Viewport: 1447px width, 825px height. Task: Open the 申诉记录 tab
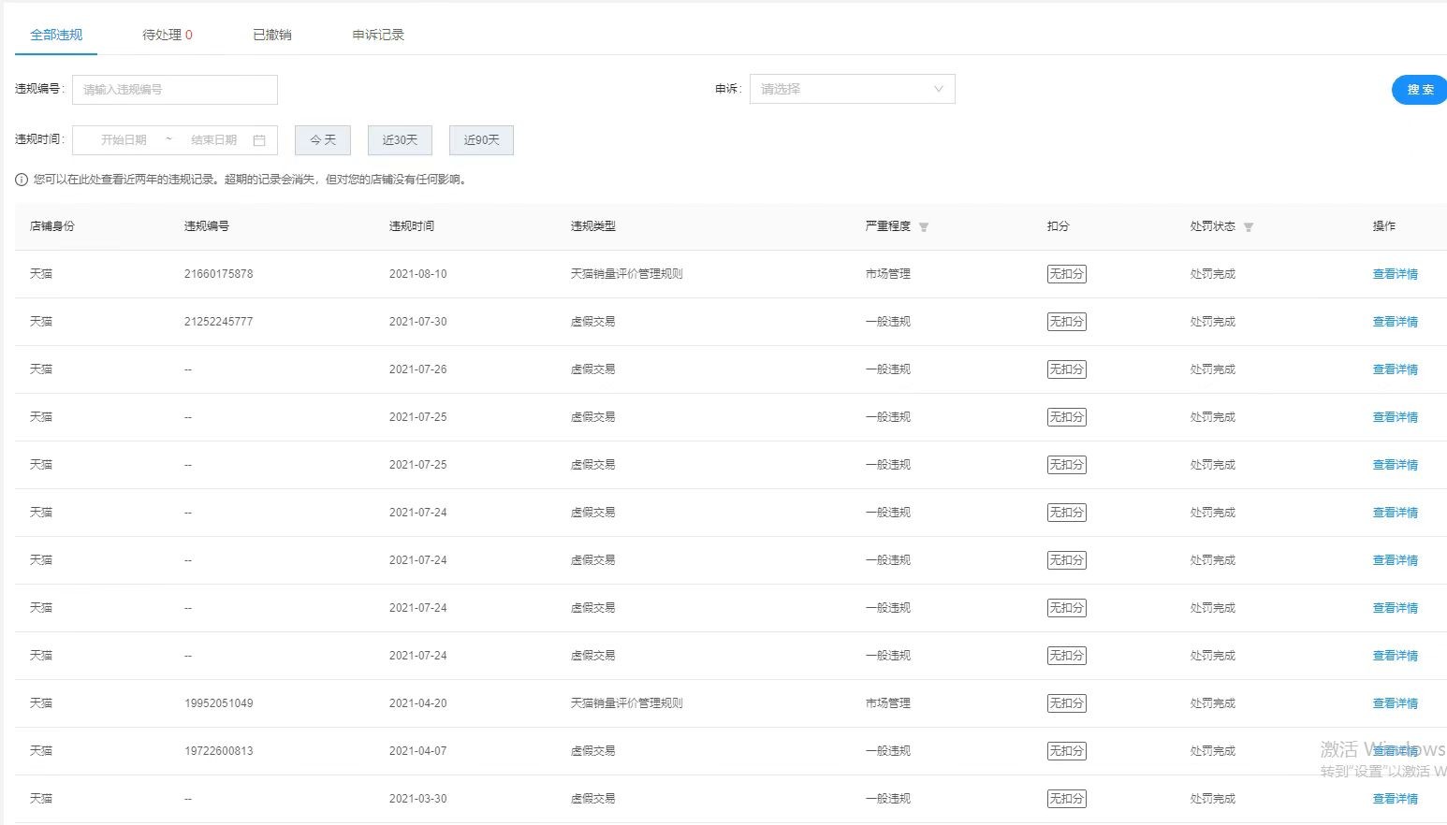pyautogui.click(x=378, y=35)
